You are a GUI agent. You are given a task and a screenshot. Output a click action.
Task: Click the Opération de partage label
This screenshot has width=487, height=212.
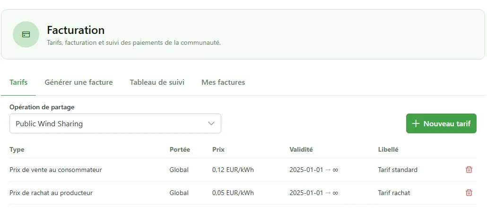(x=42, y=107)
